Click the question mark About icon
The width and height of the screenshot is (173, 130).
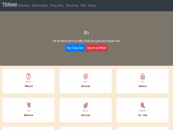(29, 76)
